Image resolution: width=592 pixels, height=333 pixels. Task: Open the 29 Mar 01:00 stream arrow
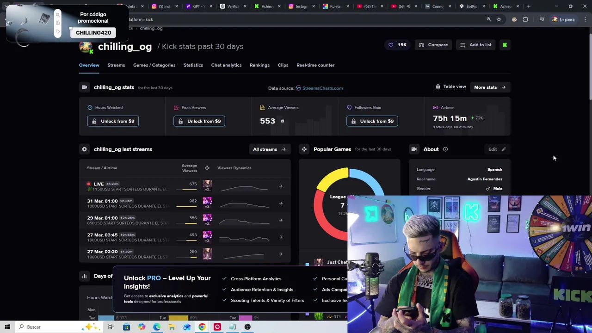pyautogui.click(x=281, y=220)
